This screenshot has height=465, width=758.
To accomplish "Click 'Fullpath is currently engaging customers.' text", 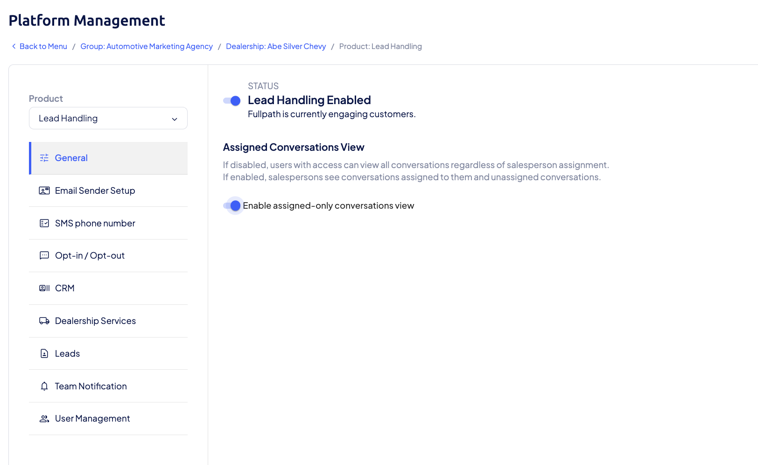I will [x=332, y=114].
